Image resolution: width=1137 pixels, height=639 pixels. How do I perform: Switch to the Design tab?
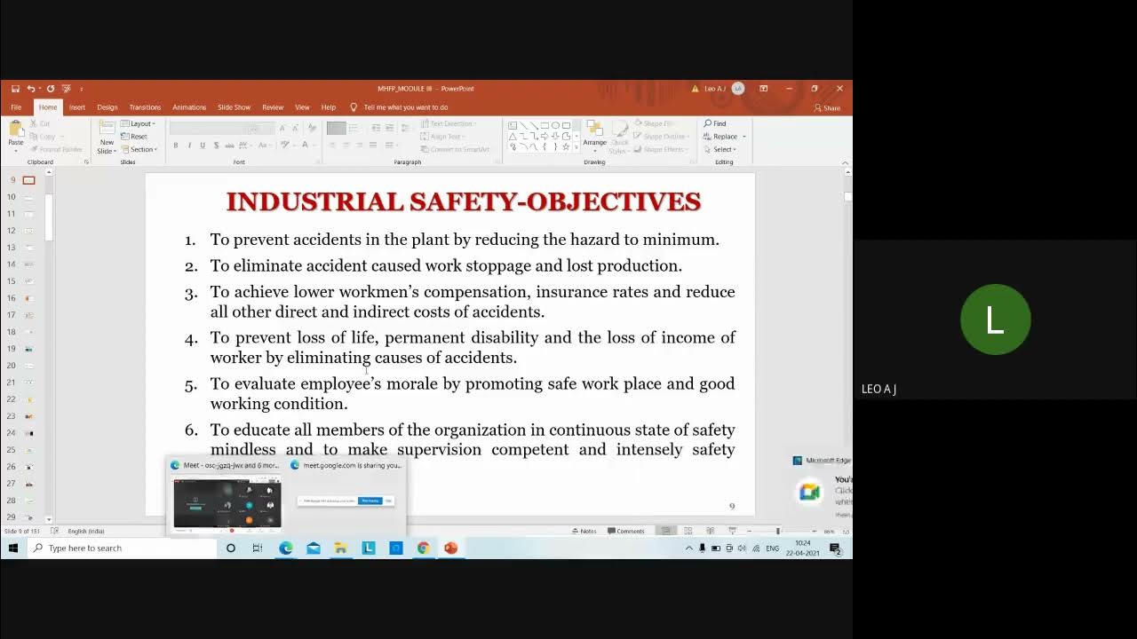click(x=107, y=107)
